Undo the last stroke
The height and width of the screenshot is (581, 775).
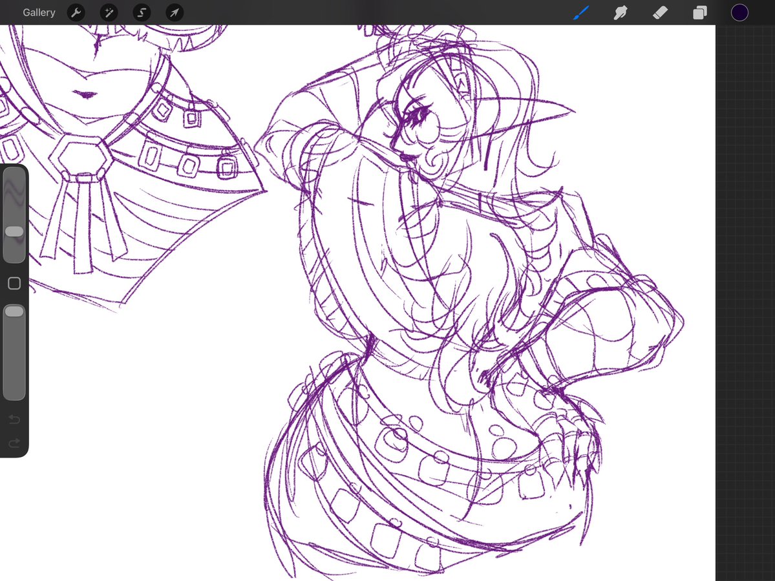point(14,419)
